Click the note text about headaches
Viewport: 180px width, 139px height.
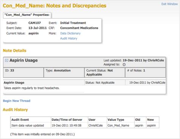32,88
